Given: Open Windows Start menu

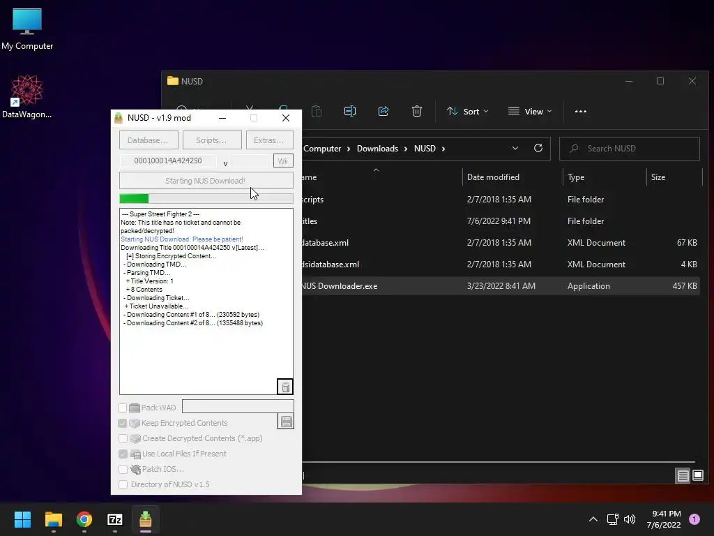Looking at the screenshot, I should pyautogui.click(x=22, y=519).
